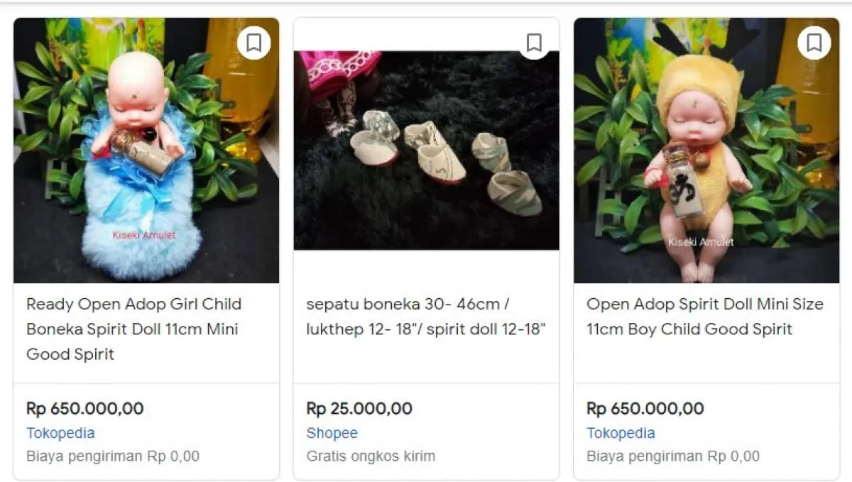
Task: Click the 'Gratis ongkos kirim' shipping text
Action: (x=371, y=456)
